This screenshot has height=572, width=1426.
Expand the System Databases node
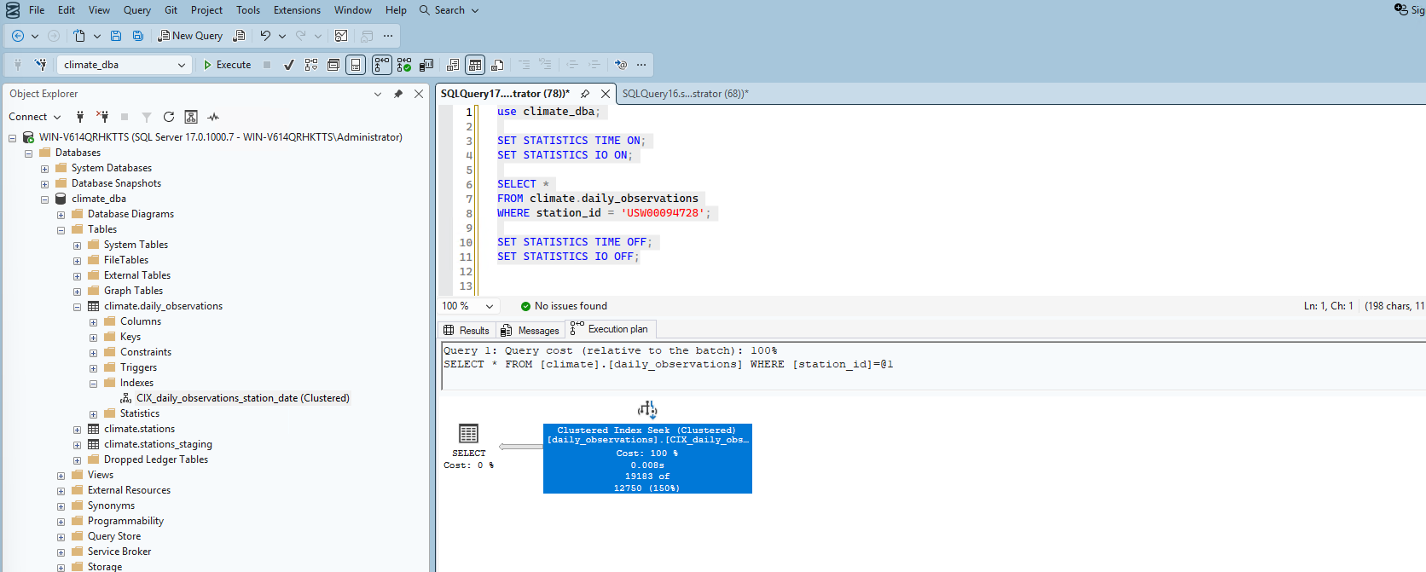tap(44, 168)
